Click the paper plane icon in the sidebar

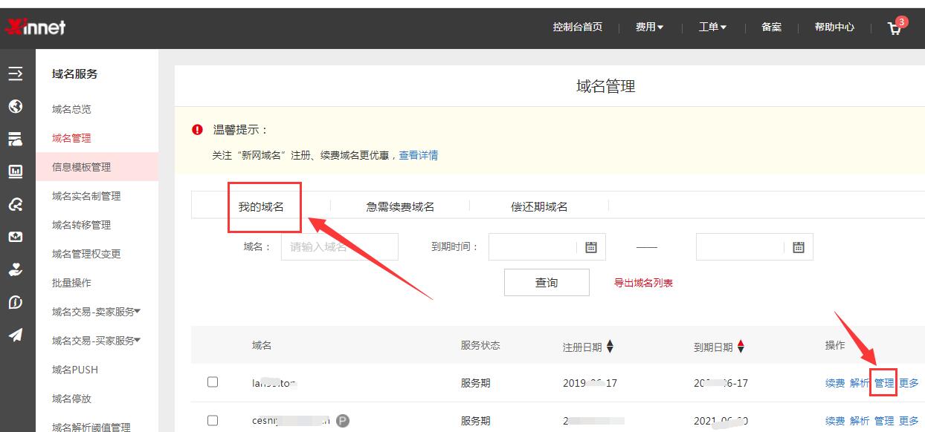point(16,335)
